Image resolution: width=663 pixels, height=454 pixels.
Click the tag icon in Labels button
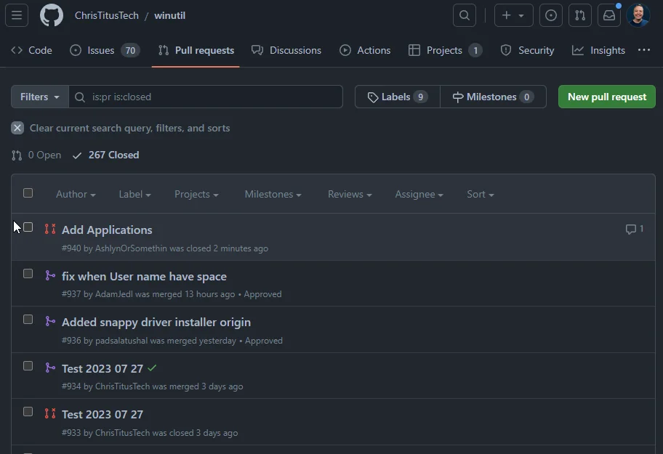click(372, 97)
